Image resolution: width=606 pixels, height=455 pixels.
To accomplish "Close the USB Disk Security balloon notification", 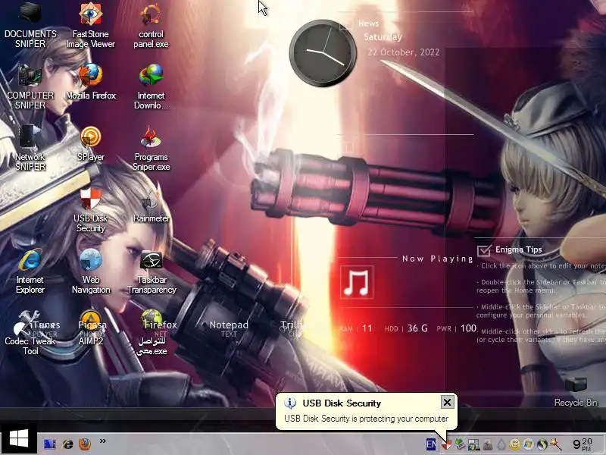I will tap(447, 403).
